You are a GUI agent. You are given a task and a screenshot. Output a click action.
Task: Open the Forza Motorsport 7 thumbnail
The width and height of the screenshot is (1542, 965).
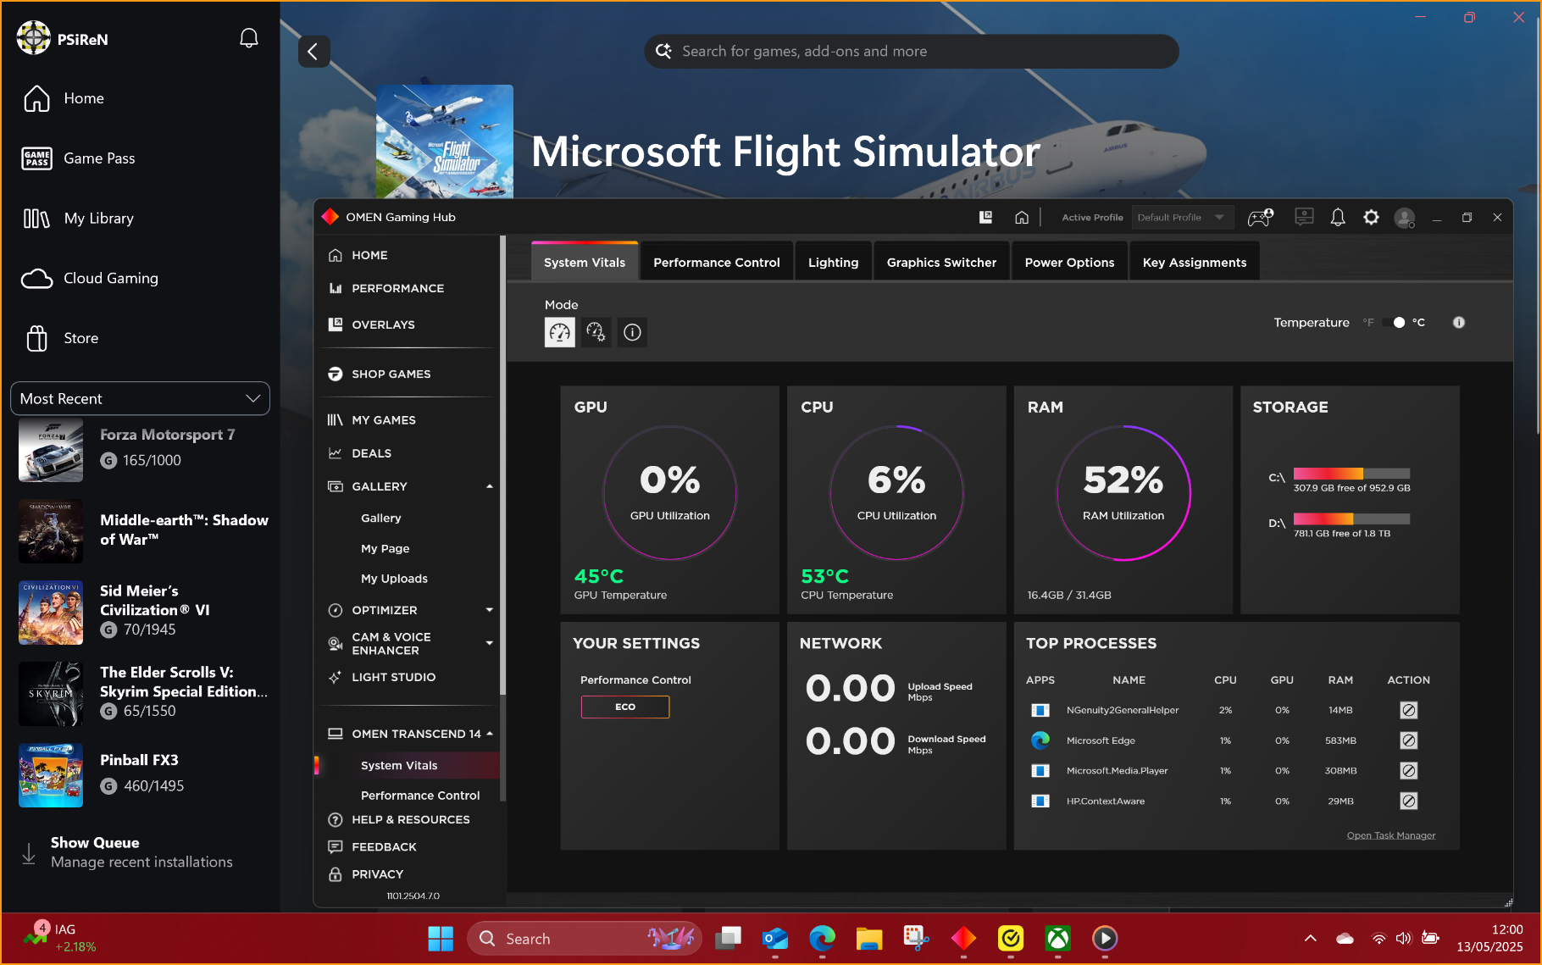coord(51,452)
